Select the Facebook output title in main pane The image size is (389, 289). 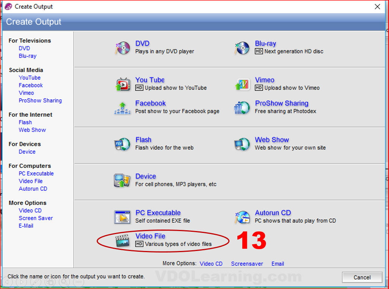[150, 103]
